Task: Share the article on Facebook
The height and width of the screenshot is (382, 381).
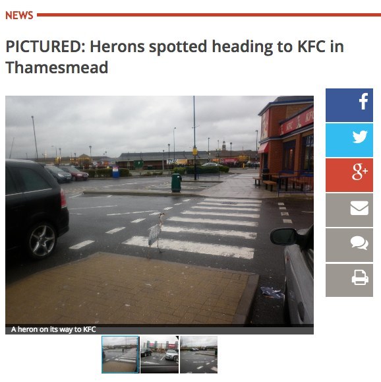Action: pos(349,106)
